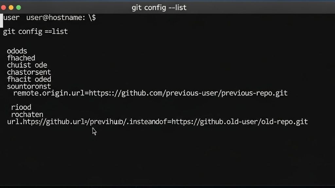Select the riood output line
Image resolution: width=335 pixels, height=188 pixels.
click(22, 107)
